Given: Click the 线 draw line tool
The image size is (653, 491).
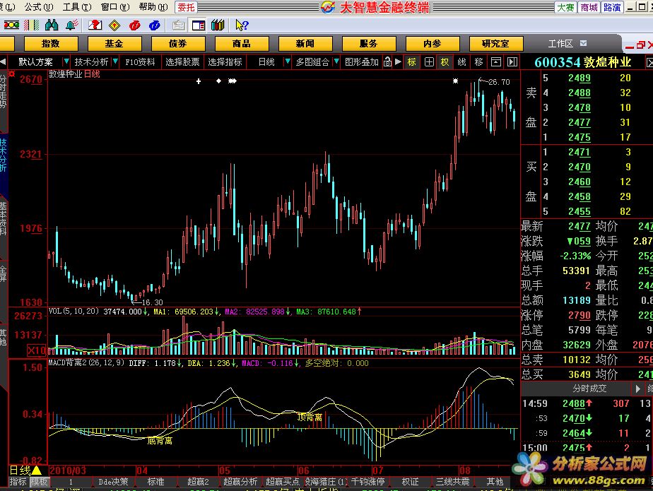Looking at the screenshot, I should pos(462,62).
